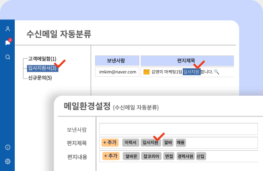Select the 잡코리아 keyword tag
263x171 pixels.
pyautogui.click(x=151, y=156)
